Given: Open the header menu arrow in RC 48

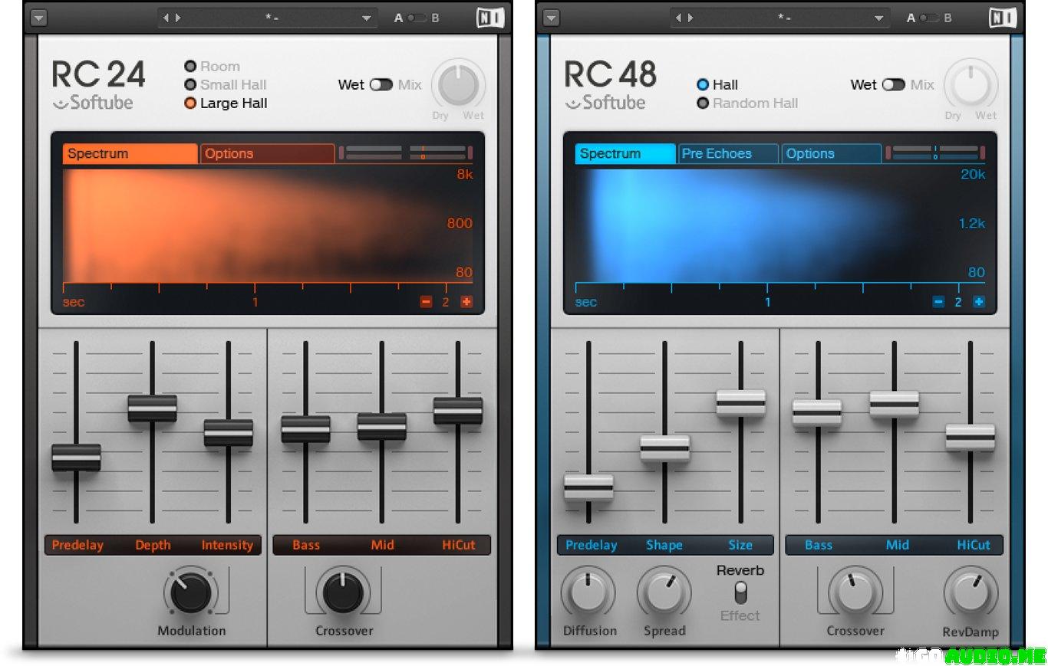Looking at the screenshot, I should [552, 18].
